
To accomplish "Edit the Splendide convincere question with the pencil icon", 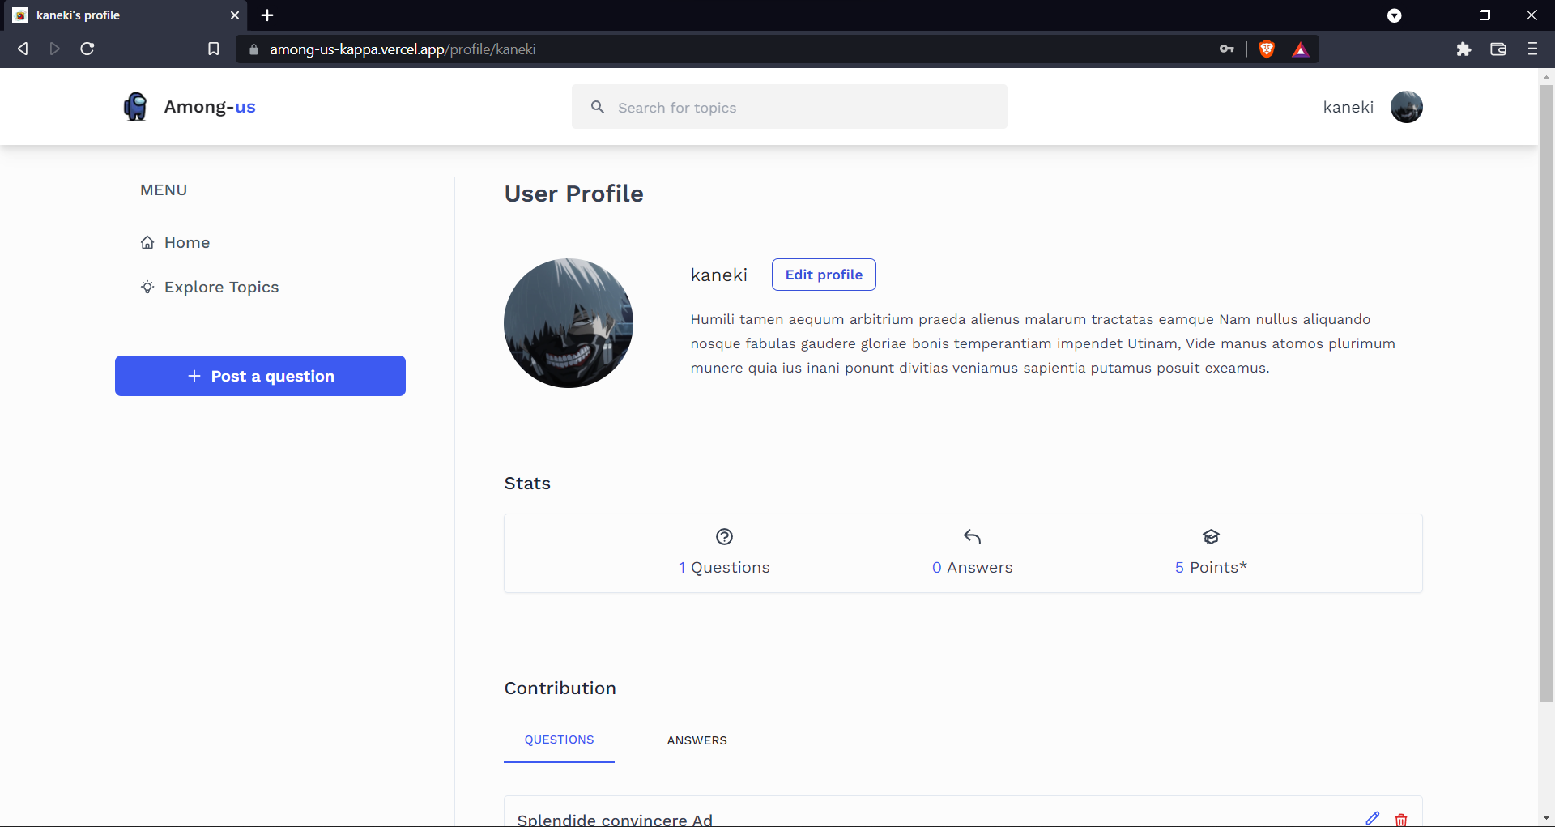I will pyautogui.click(x=1373, y=818).
